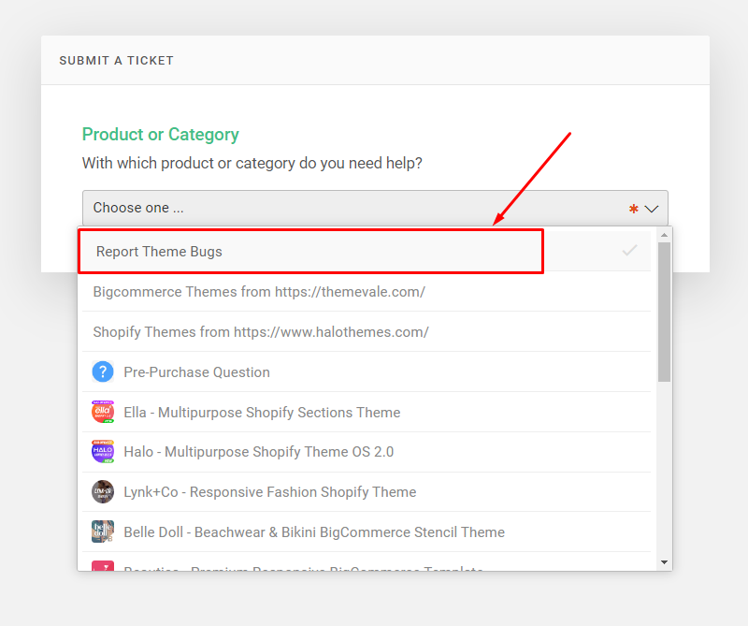The height and width of the screenshot is (626, 748).
Task: Click the Belle Doll theme thumbnail icon
Action: point(103,531)
